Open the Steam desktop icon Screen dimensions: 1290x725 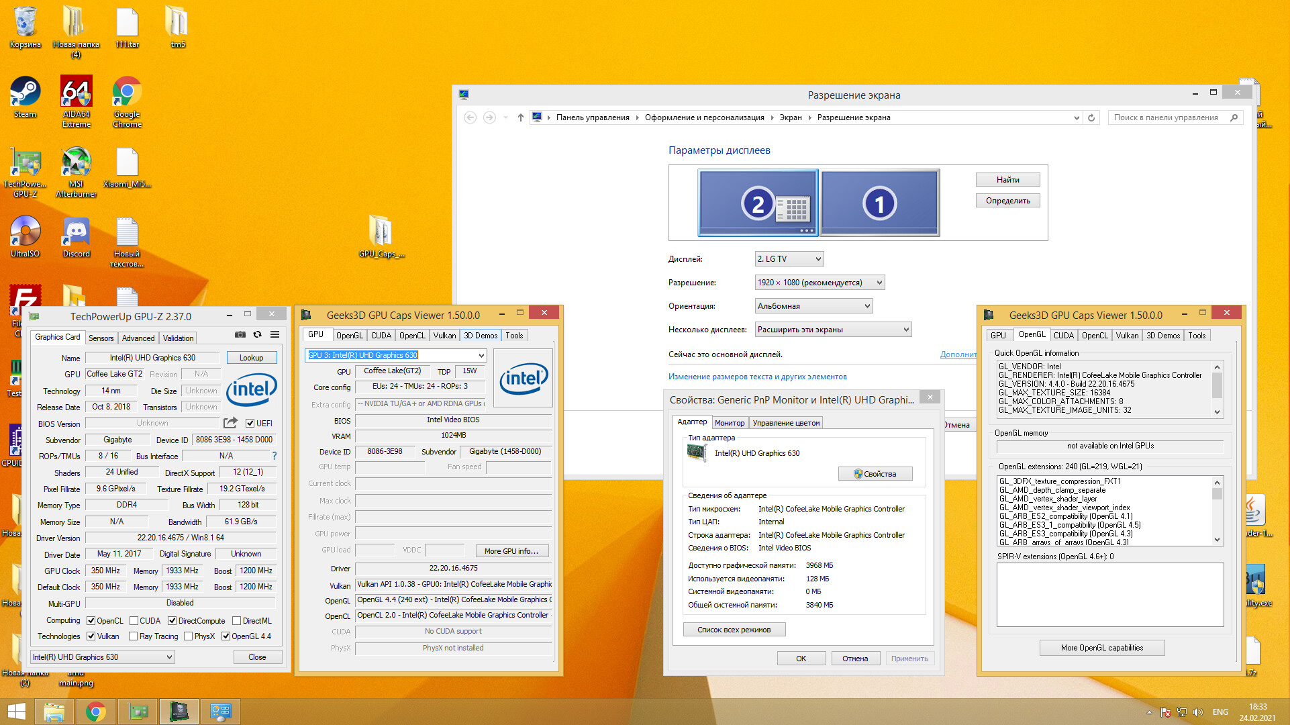pyautogui.click(x=25, y=97)
